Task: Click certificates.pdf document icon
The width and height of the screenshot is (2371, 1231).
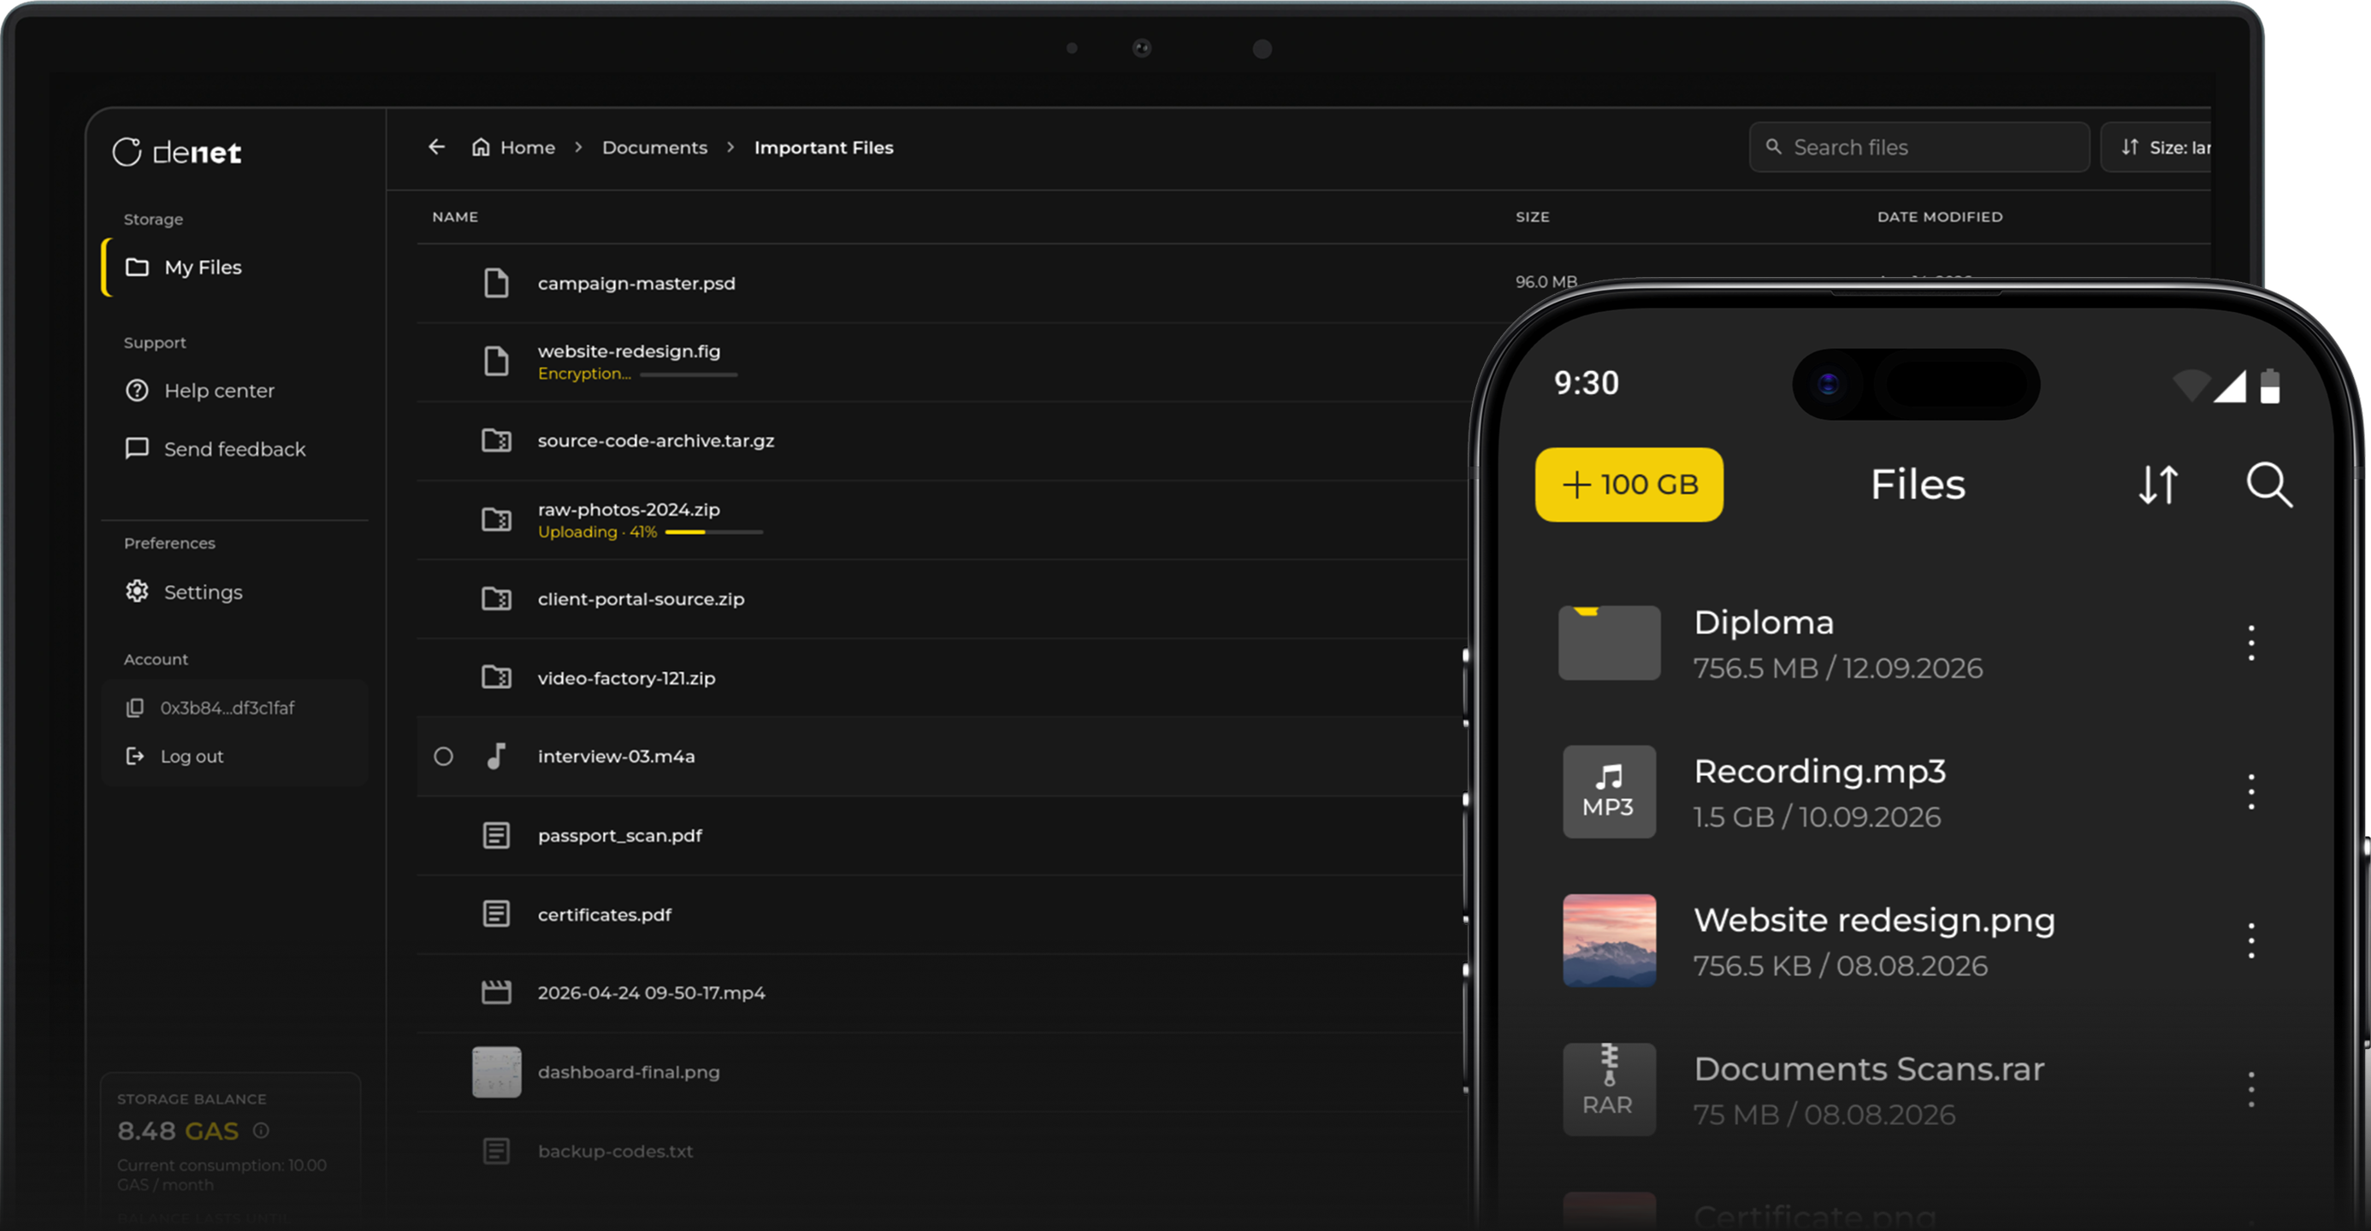Action: pos(496,914)
